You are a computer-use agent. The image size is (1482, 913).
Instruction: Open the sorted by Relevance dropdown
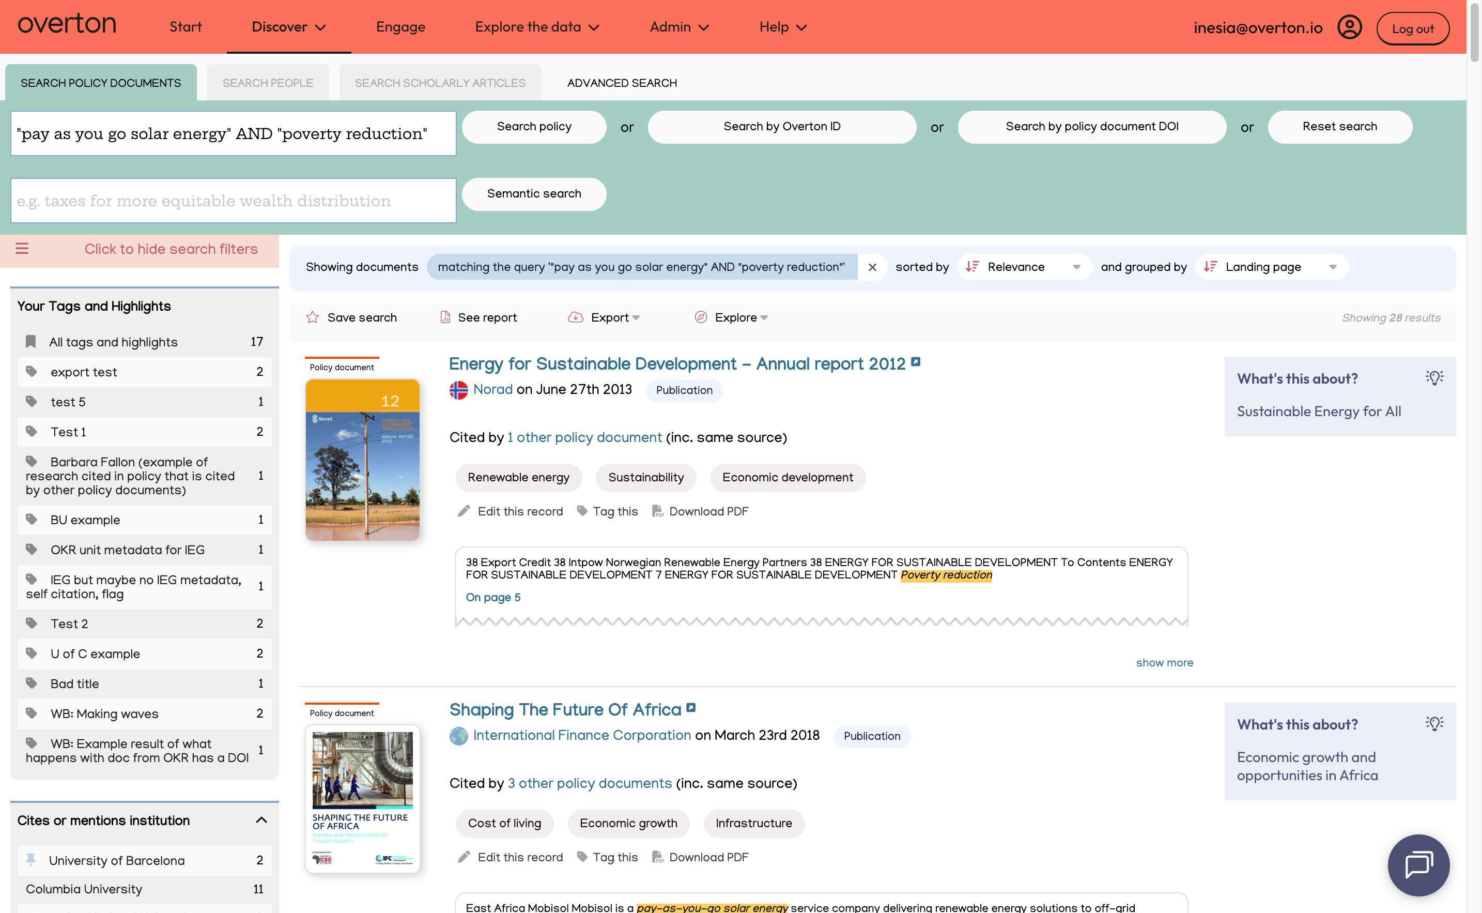1024,267
